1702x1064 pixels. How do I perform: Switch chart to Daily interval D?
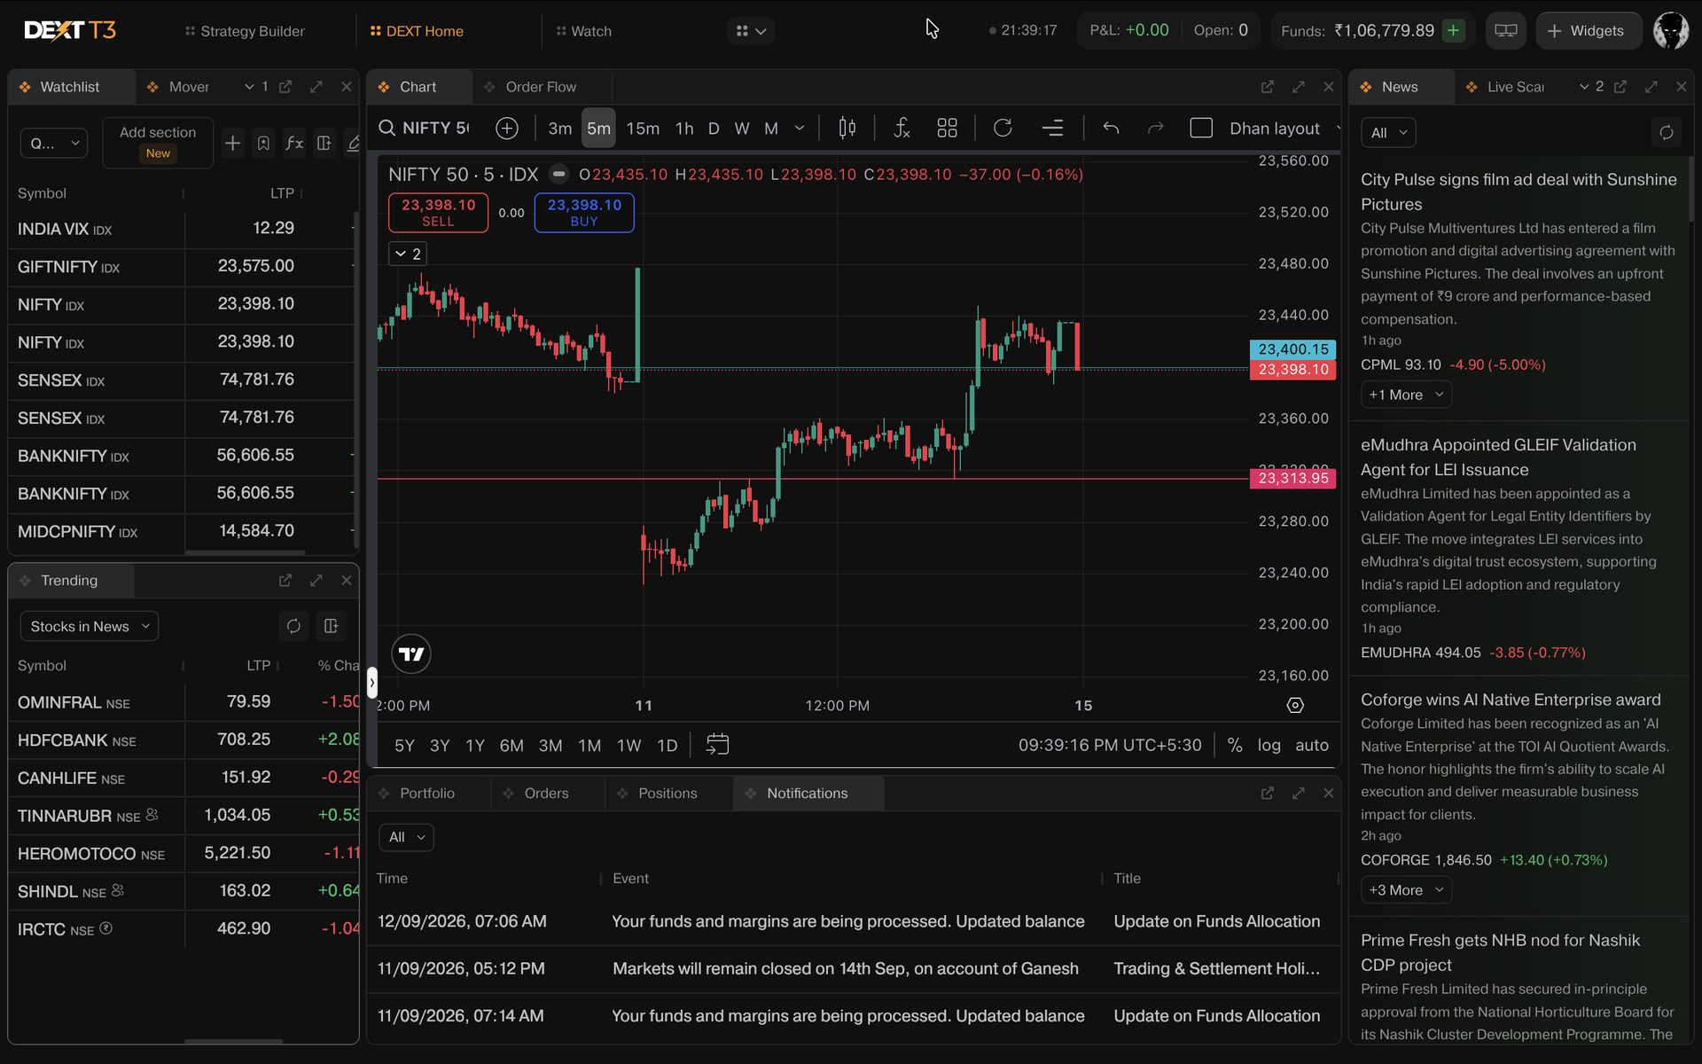click(x=714, y=129)
